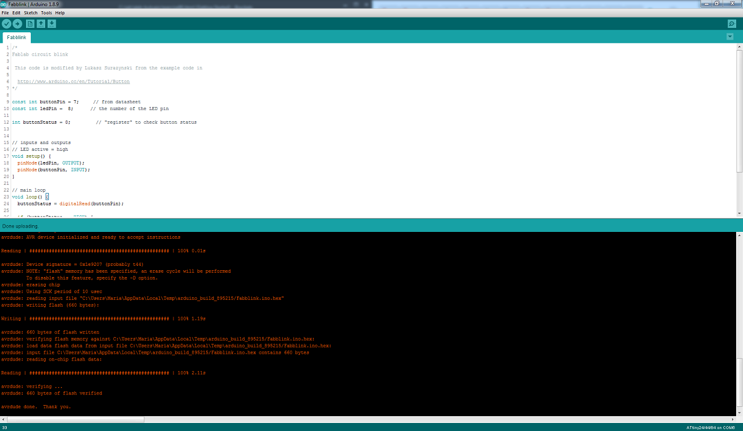Click console line 'AVR device initialized and ready'

click(91, 237)
